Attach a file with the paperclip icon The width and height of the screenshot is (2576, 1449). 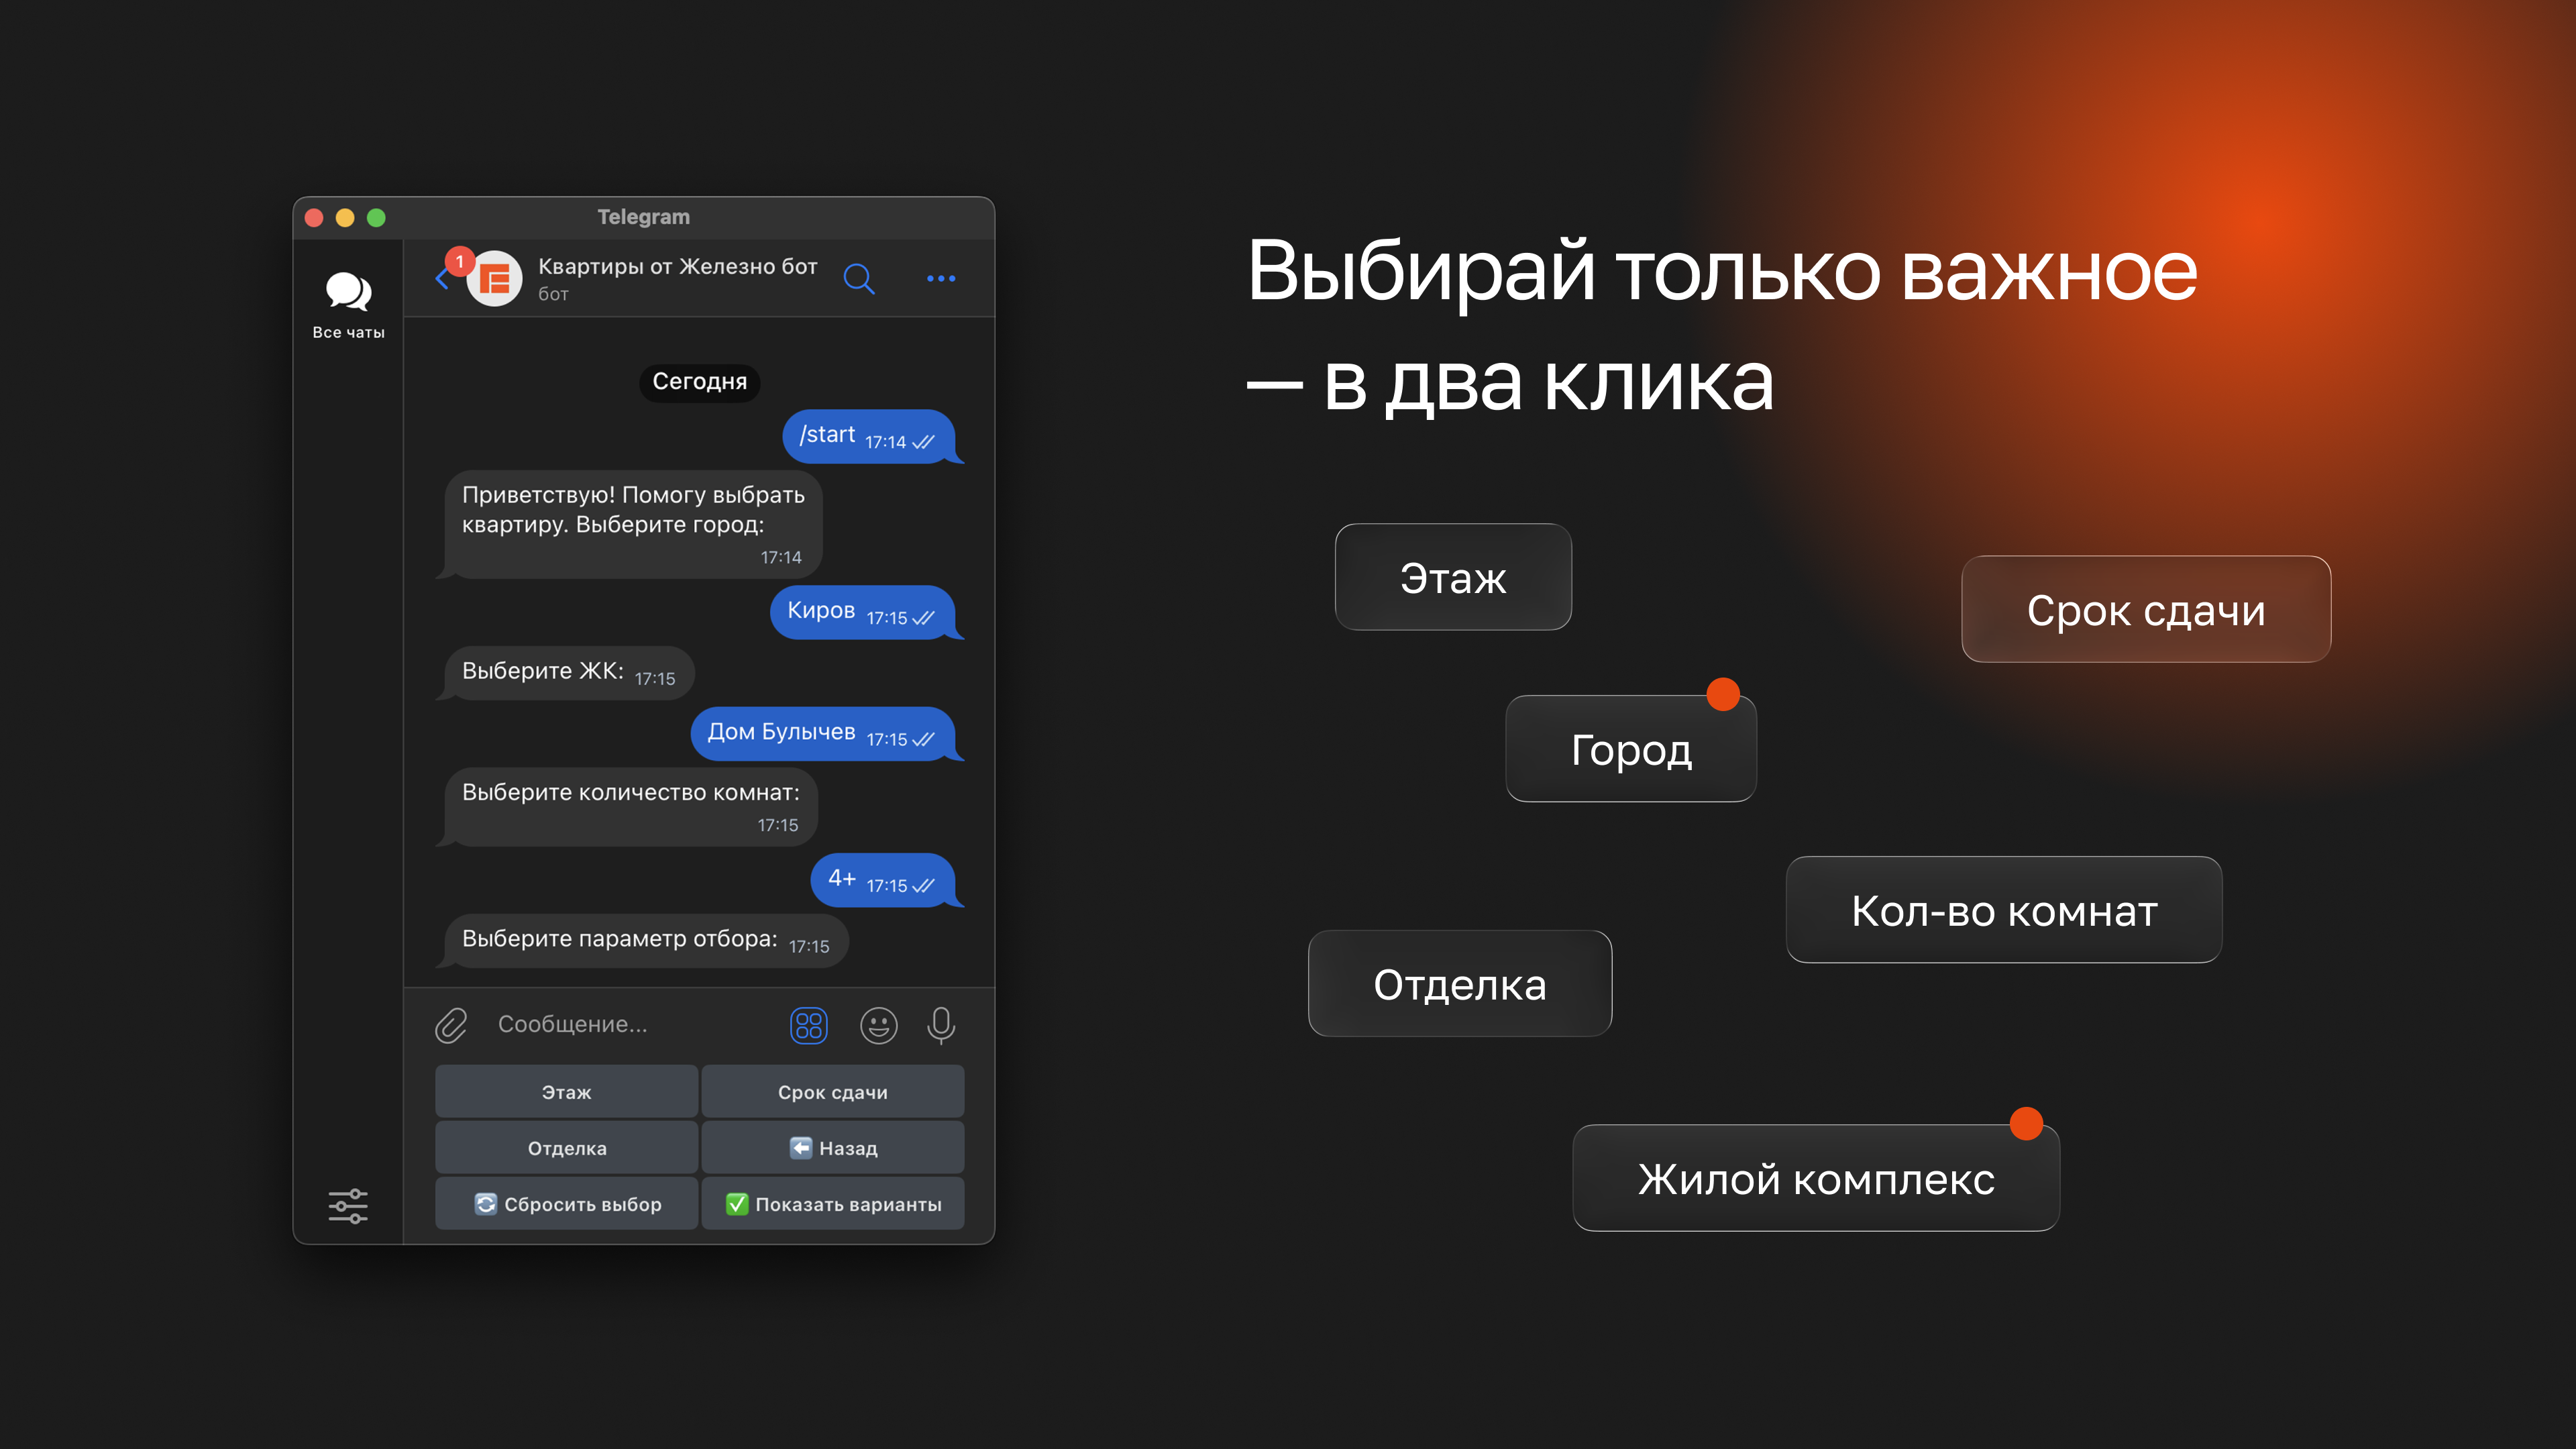click(x=451, y=1025)
